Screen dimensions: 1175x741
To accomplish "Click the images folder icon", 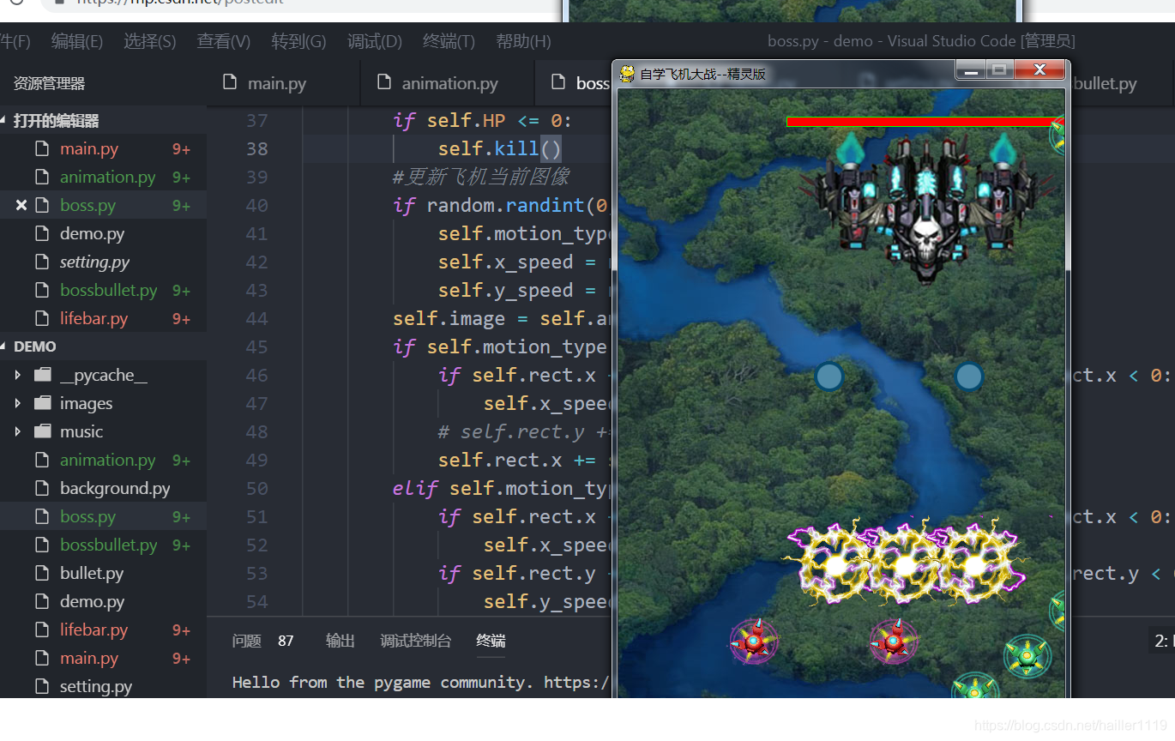I will coord(43,403).
